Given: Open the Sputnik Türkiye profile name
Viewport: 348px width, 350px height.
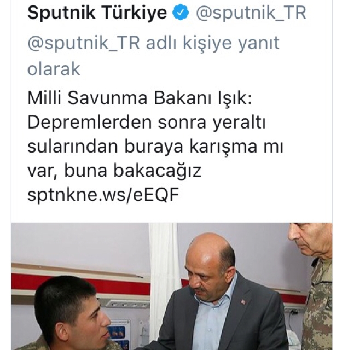Looking at the screenshot, I should click(97, 13).
